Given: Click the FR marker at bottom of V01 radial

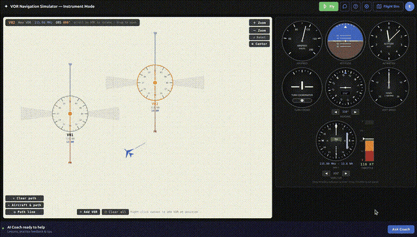Looking at the screenshot, I should click(70, 162).
